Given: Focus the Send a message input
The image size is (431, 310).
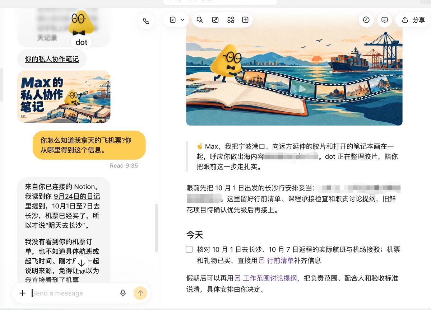Looking at the screenshot, I should click(74, 293).
